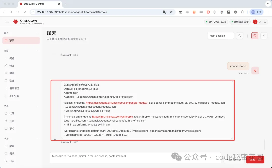Refresh the chat session
The height and width of the screenshot is (168, 272).
pos(240,36)
